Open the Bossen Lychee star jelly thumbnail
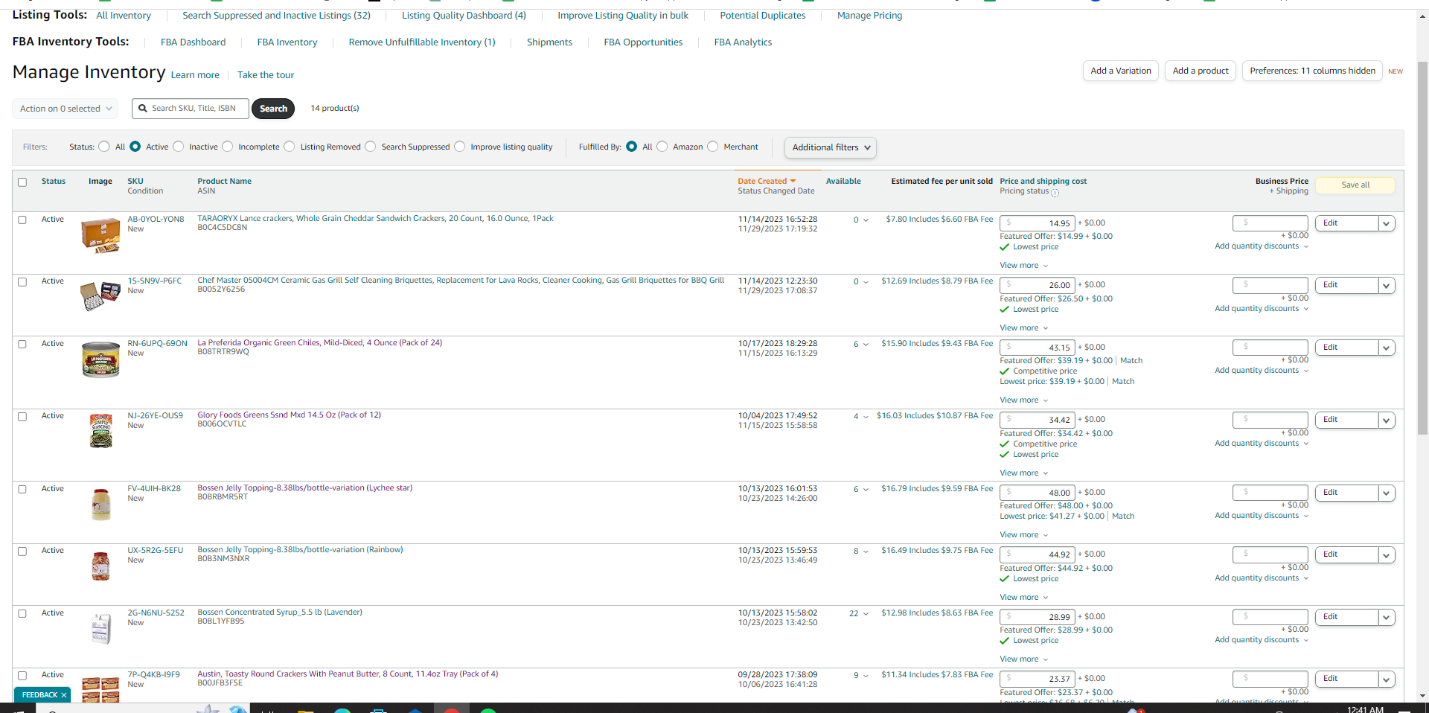Viewport: 1429px width, 713px height. [x=100, y=504]
